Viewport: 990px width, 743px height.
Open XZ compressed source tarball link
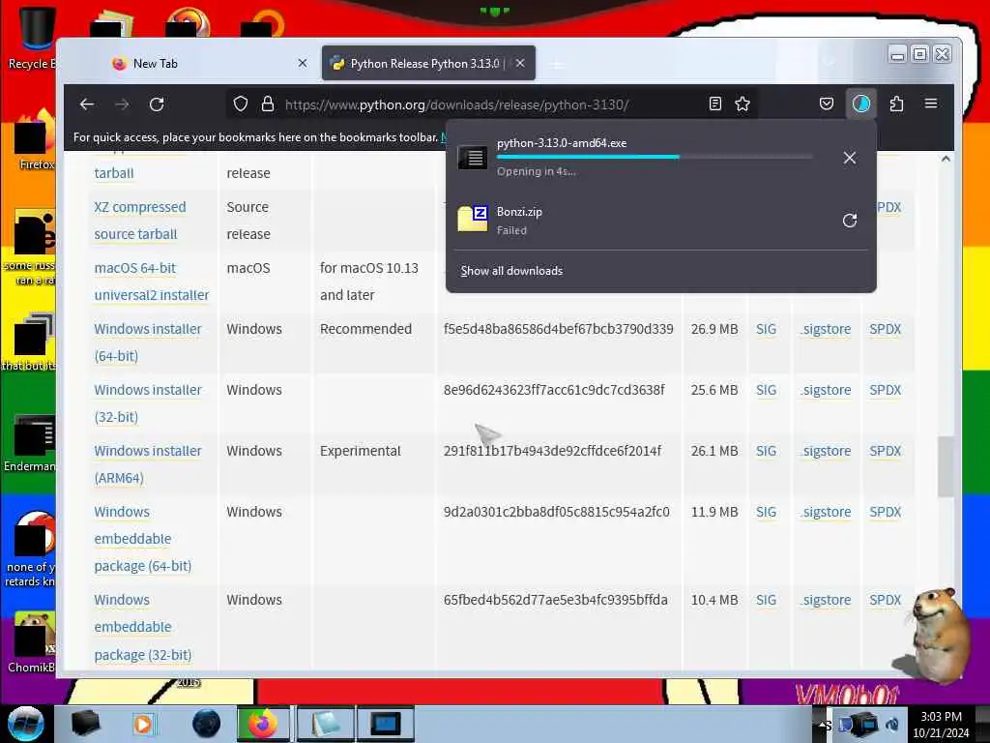point(140,221)
